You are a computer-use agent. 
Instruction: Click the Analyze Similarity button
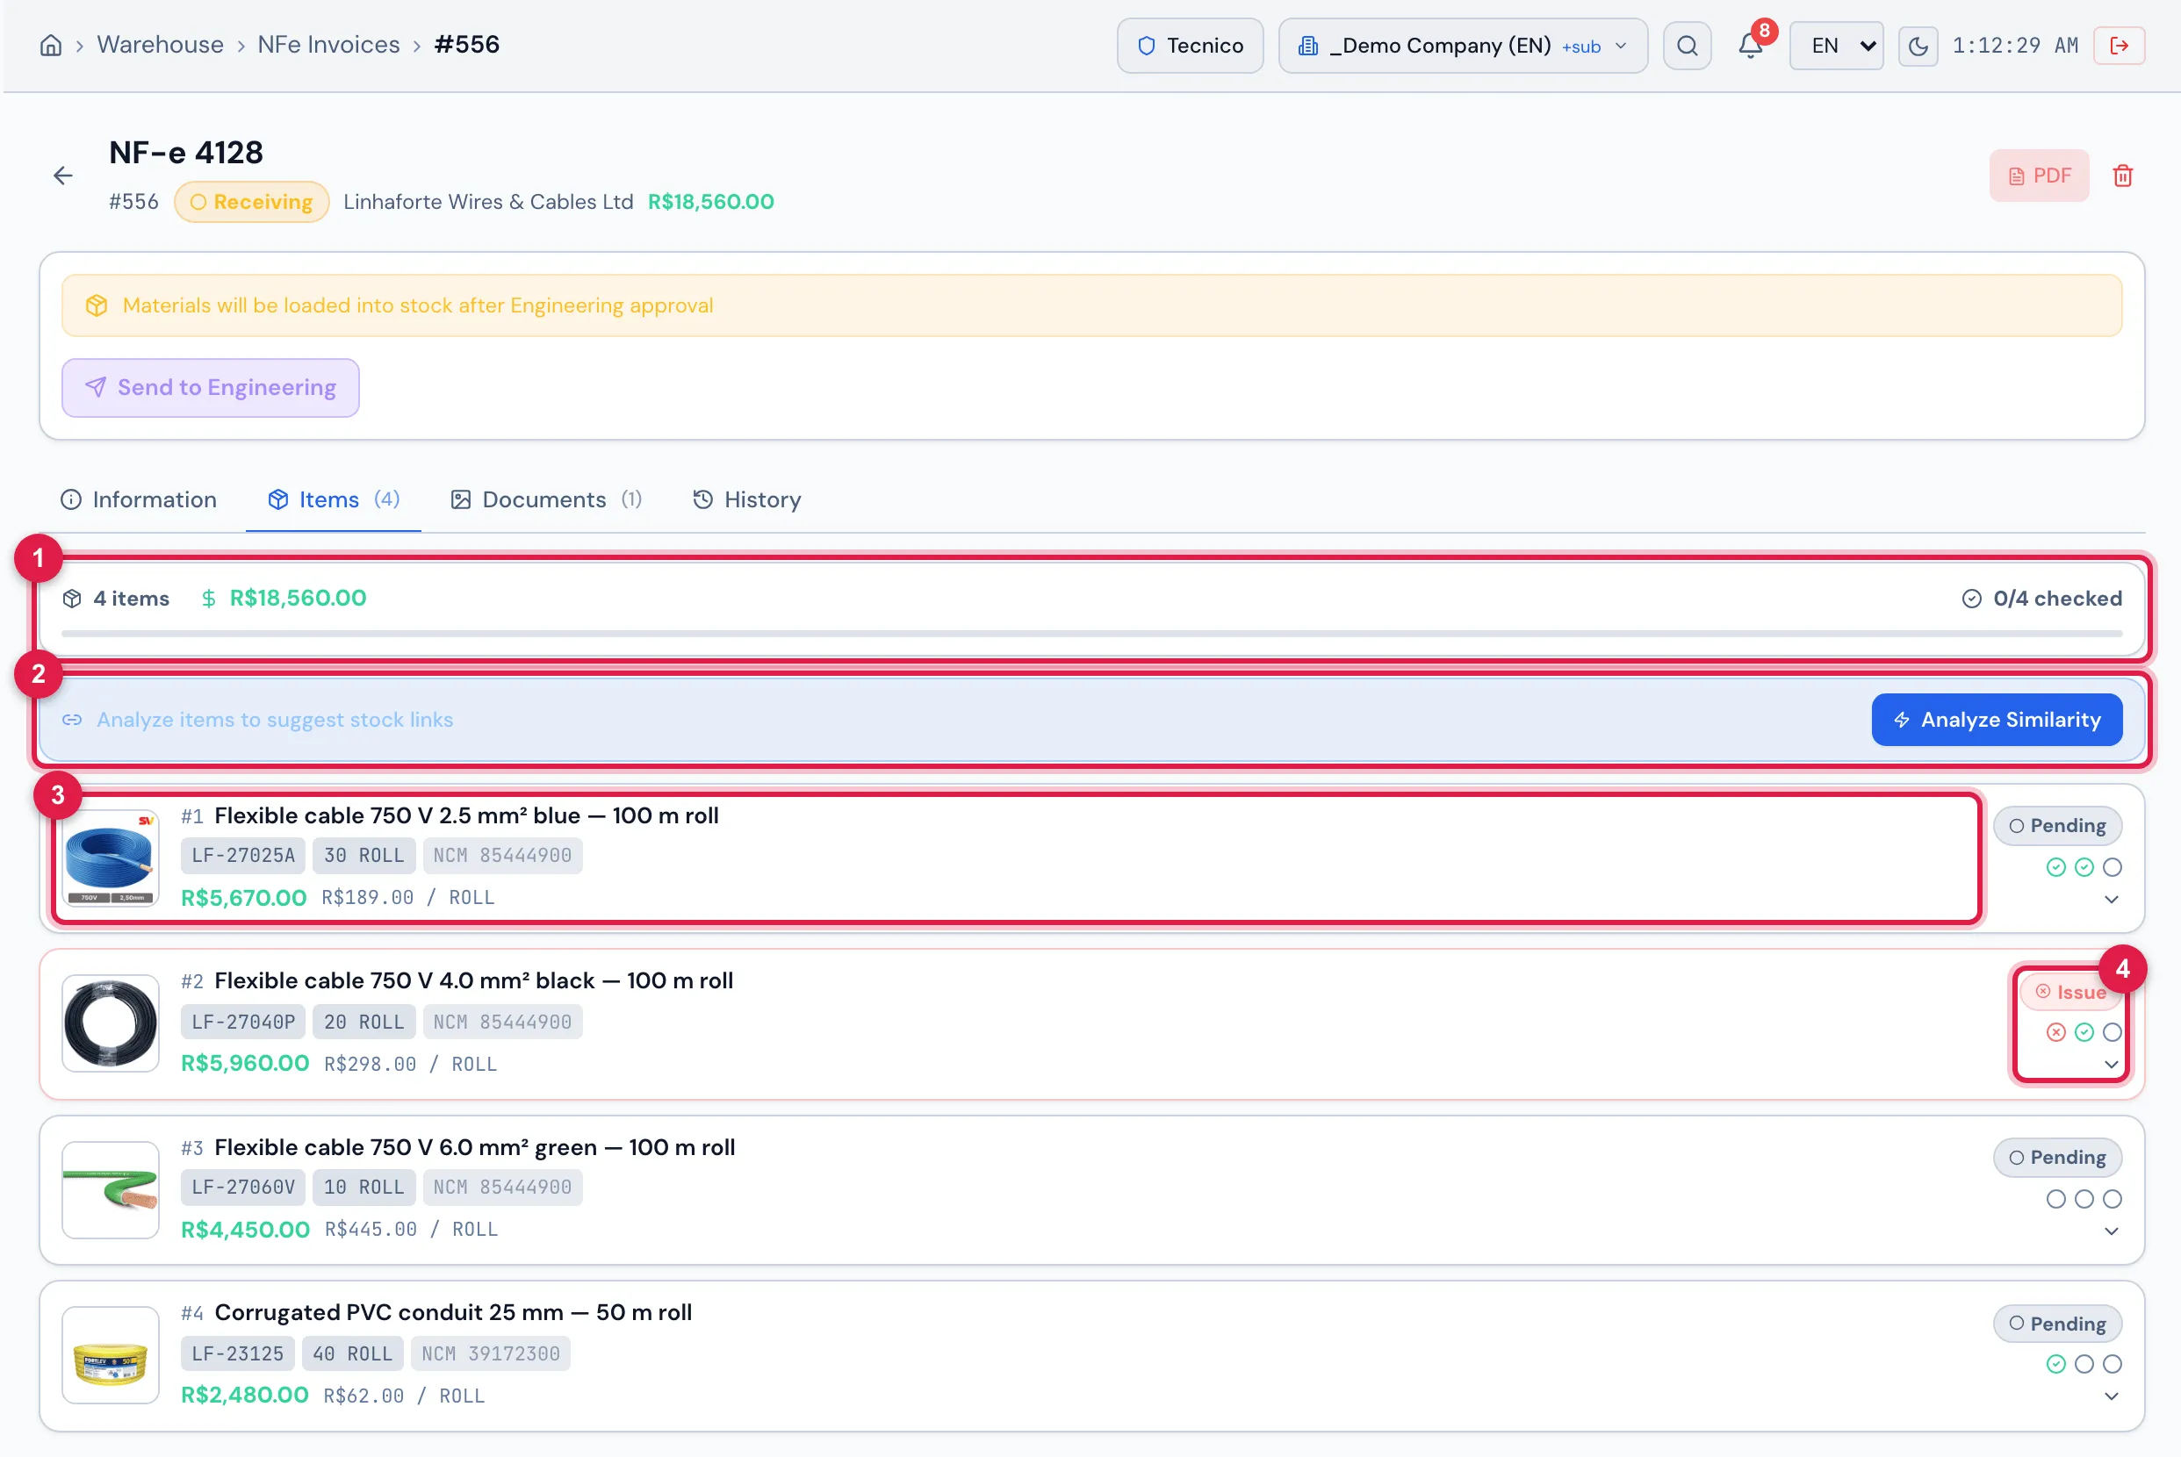[x=1996, y=720]
